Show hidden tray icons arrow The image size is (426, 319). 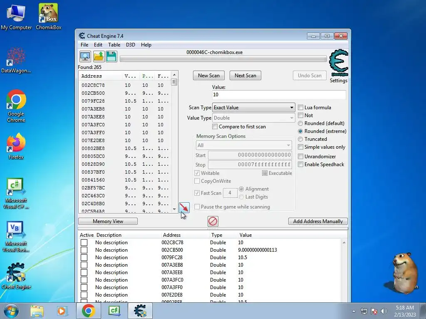354,311
